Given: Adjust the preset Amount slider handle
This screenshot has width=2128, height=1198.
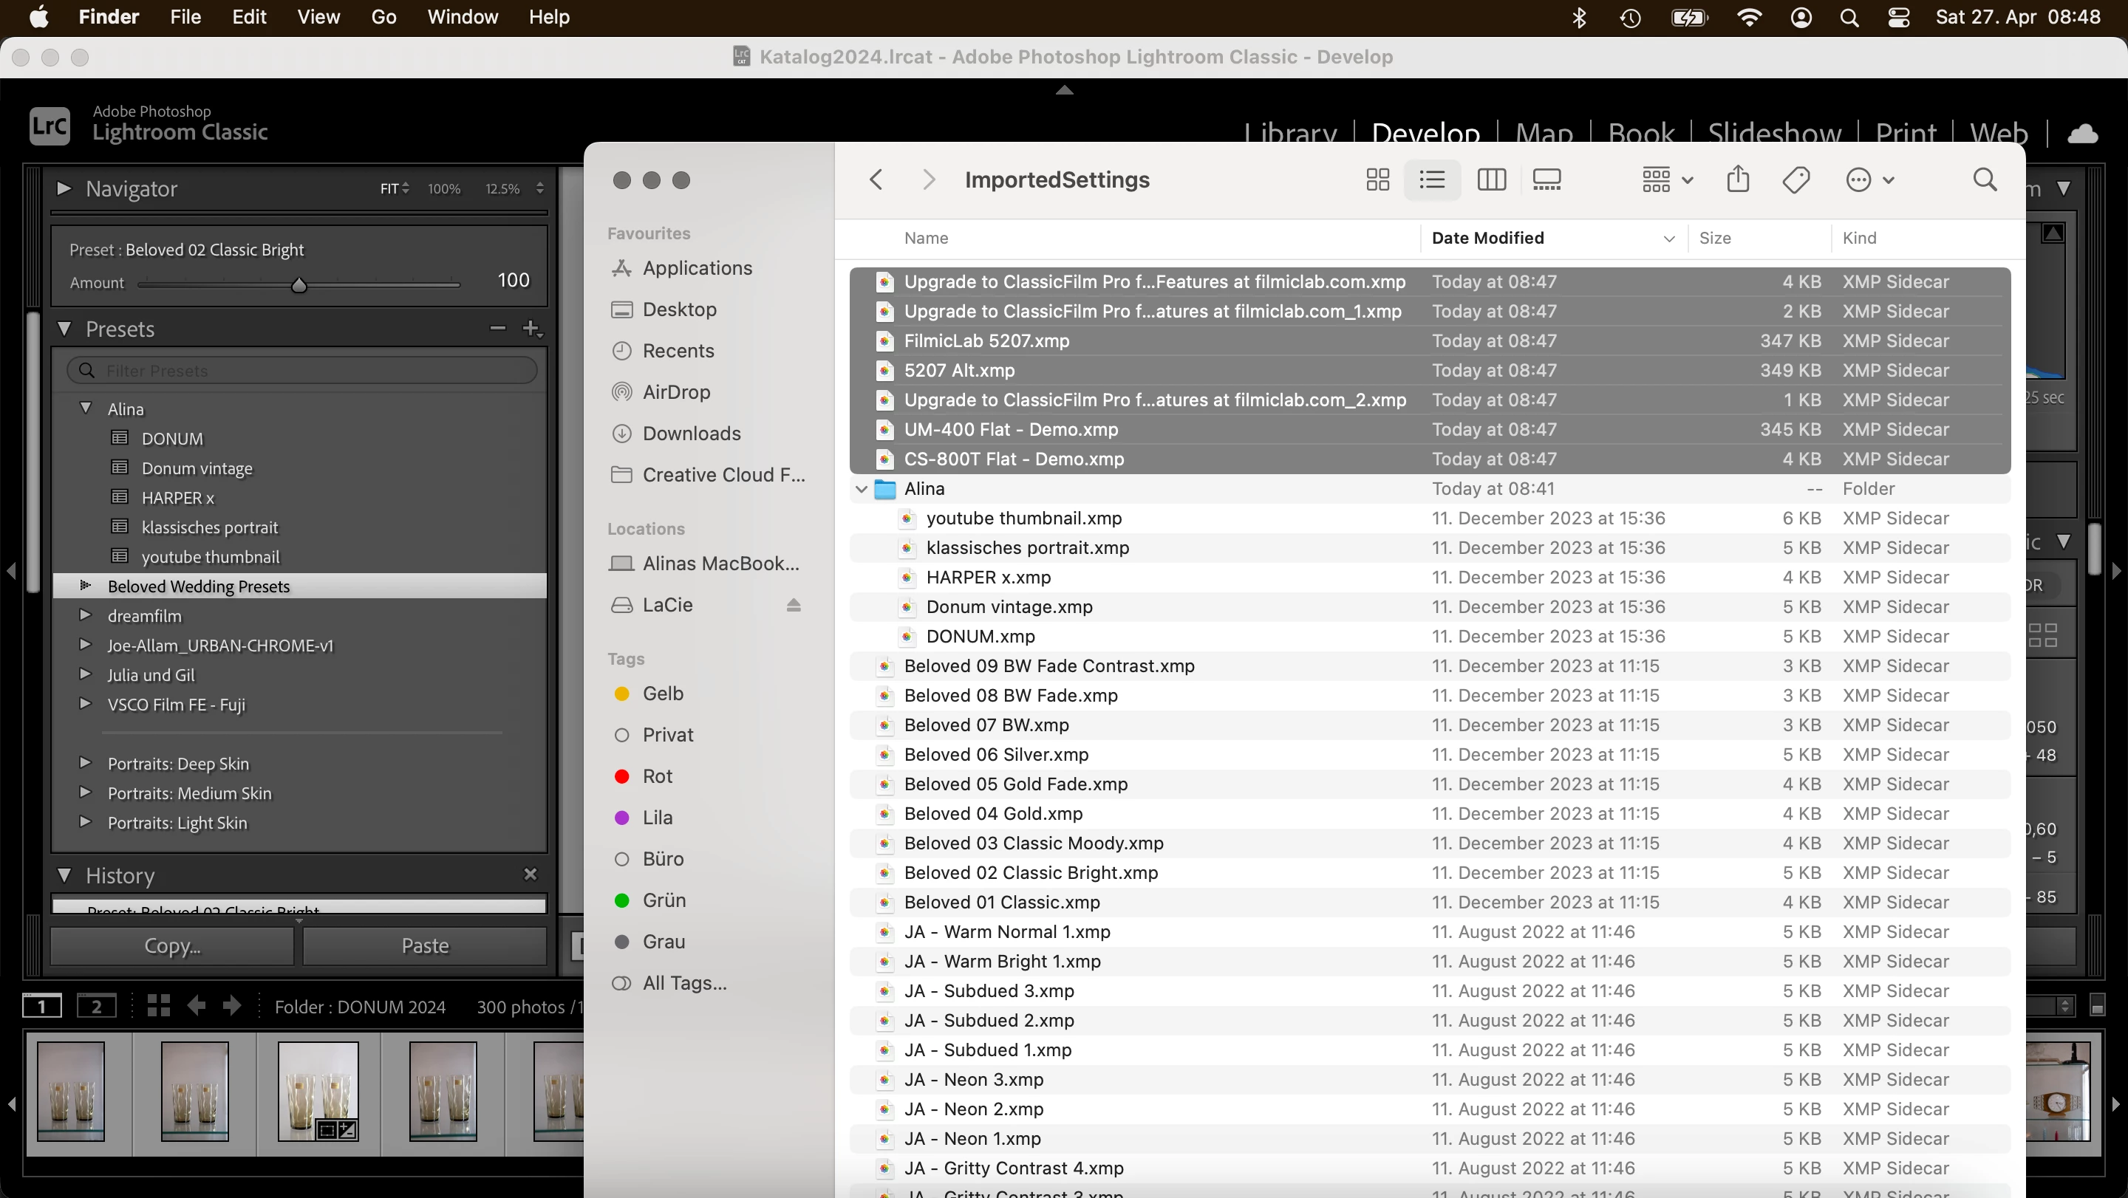Looking at the screenshot, I should point(299,285).
